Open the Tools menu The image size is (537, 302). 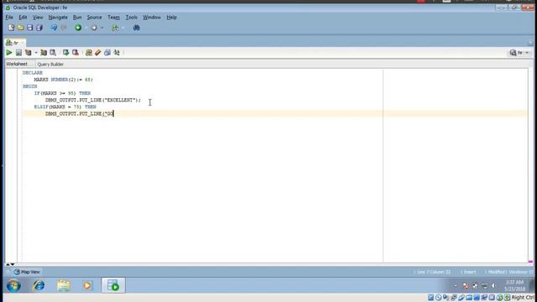[x=132, y=17]
